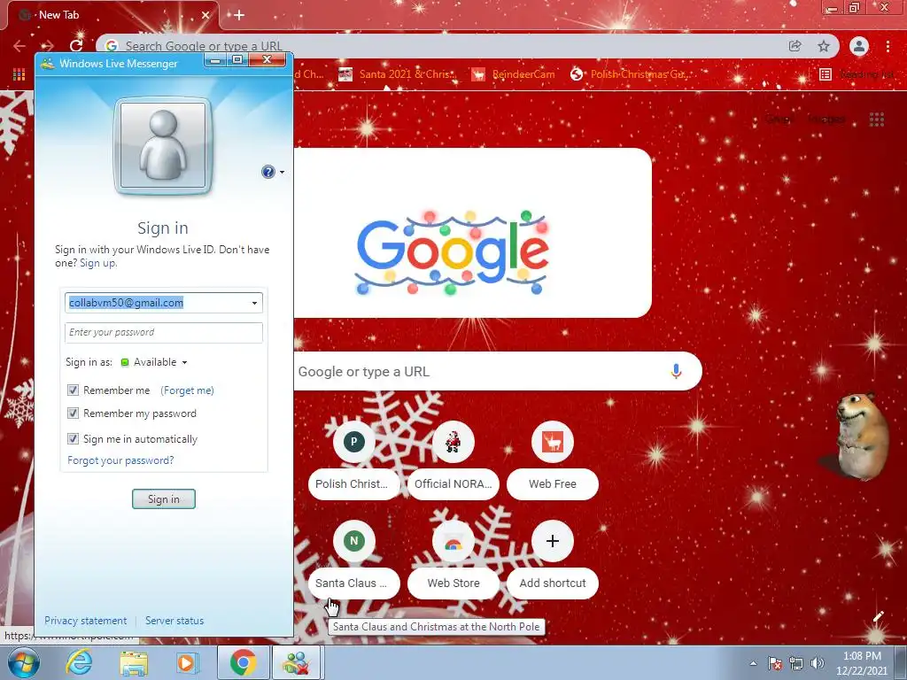Show hidden tray icons
Viewport: 907px width, 680px height.
click(x=753, y=663)
